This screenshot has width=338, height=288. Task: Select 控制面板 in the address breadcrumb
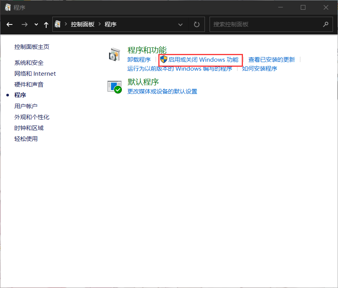click(x=83, y=24)
